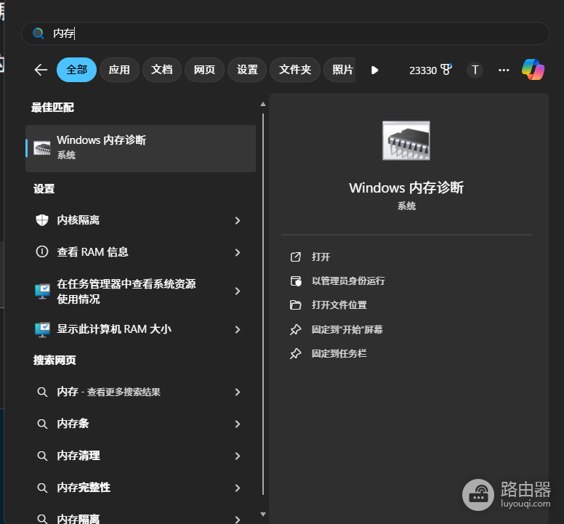Click the magnifier icon beside 内存条
564x524 pixels.
coord(42,424)
